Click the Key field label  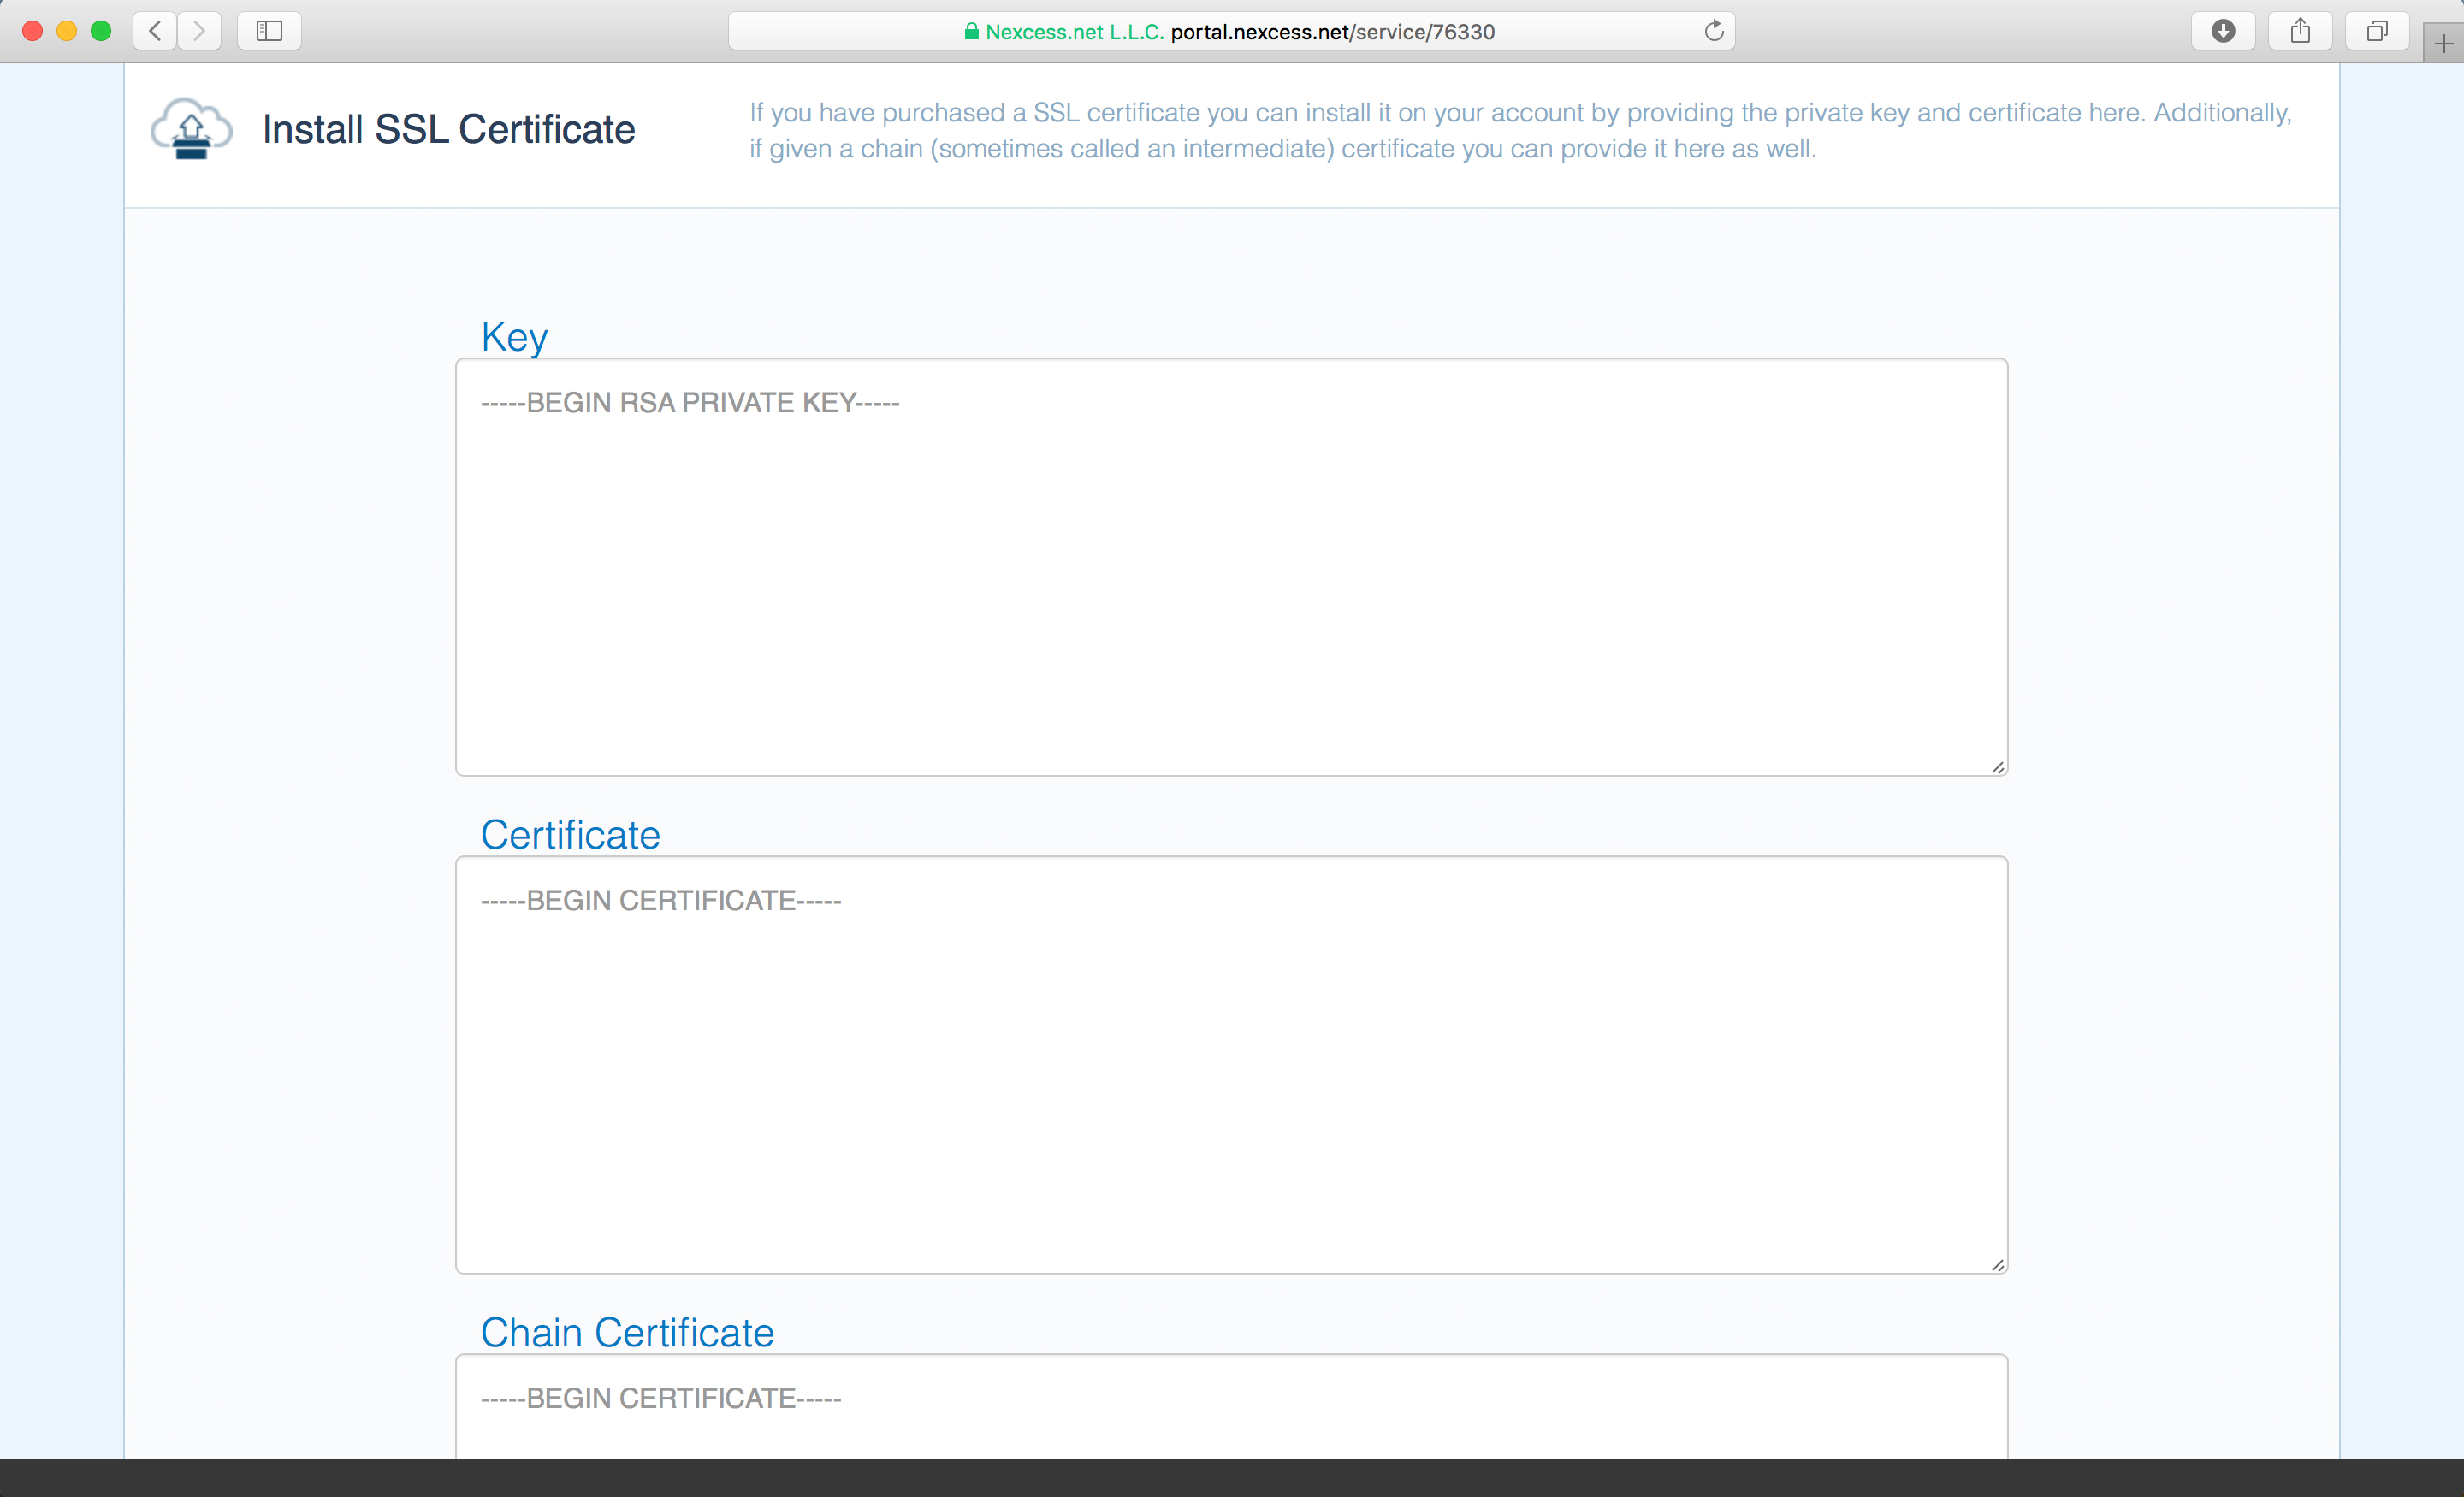514,337
